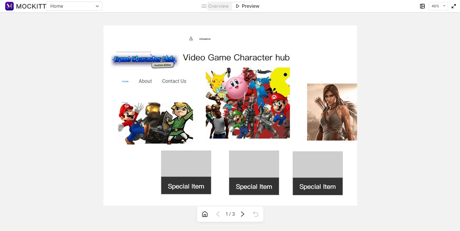Click the Video Game Character hub title
Viewport: 460px width, 231px height.
coord(236,58)
